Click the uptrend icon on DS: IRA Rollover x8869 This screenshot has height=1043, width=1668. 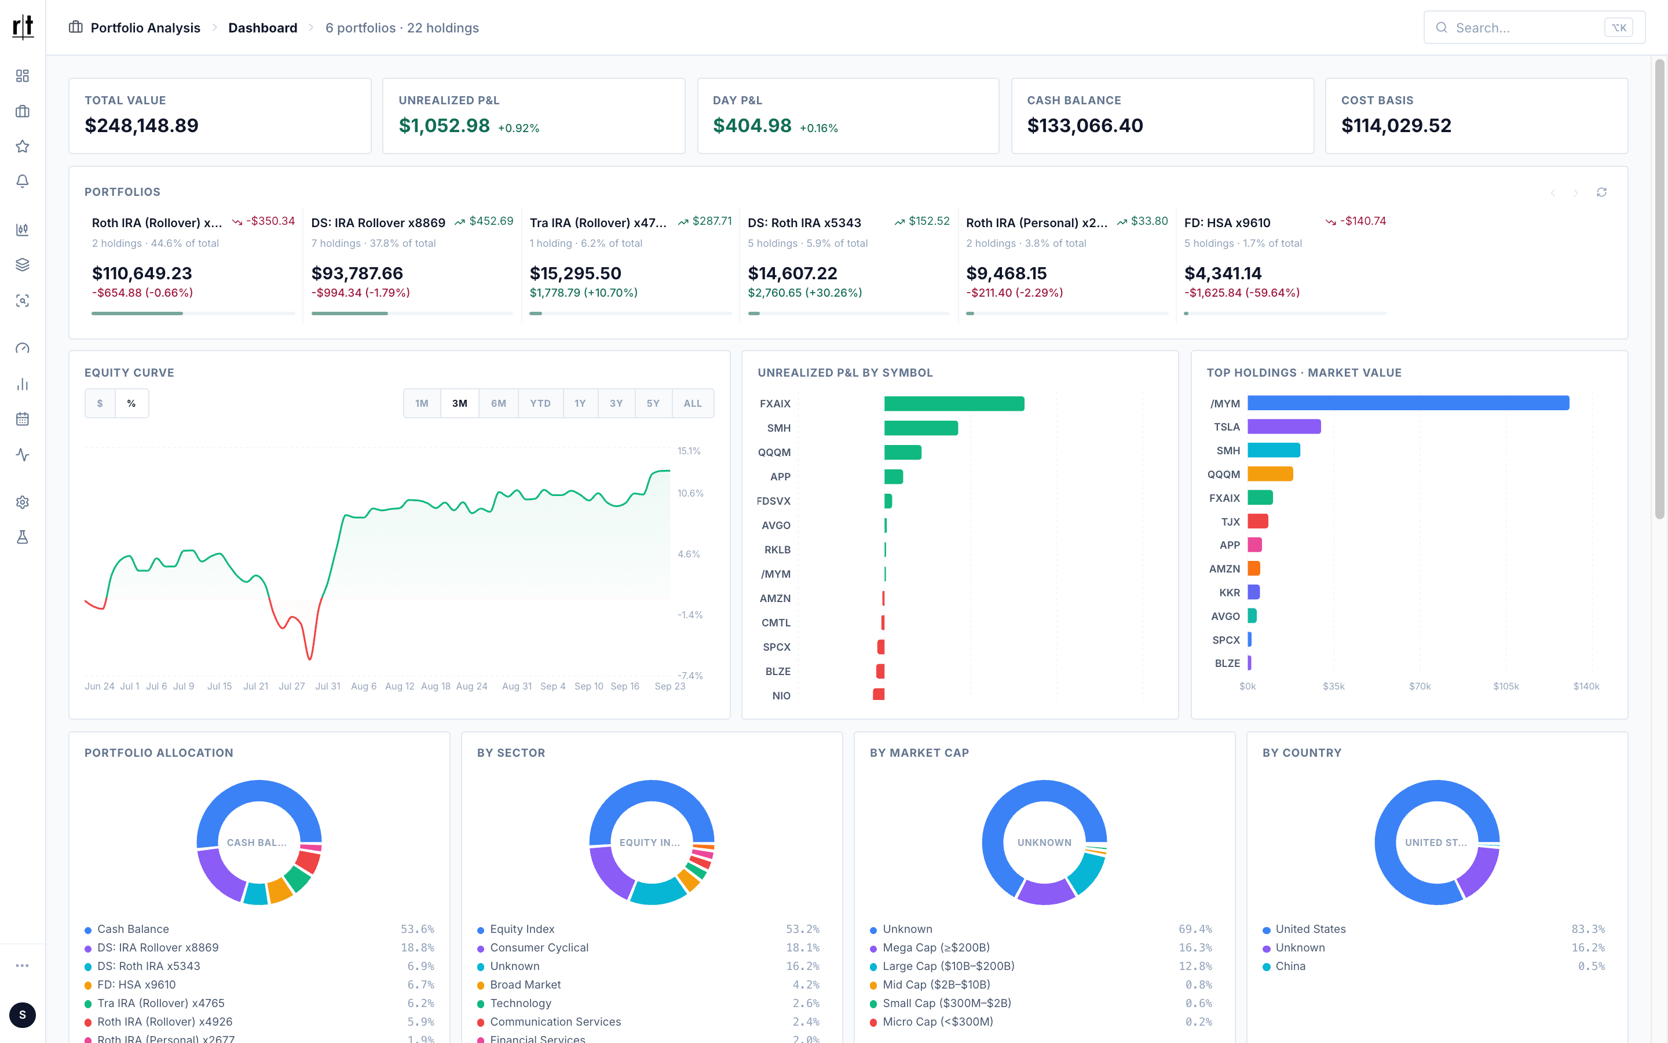[460, 221]
